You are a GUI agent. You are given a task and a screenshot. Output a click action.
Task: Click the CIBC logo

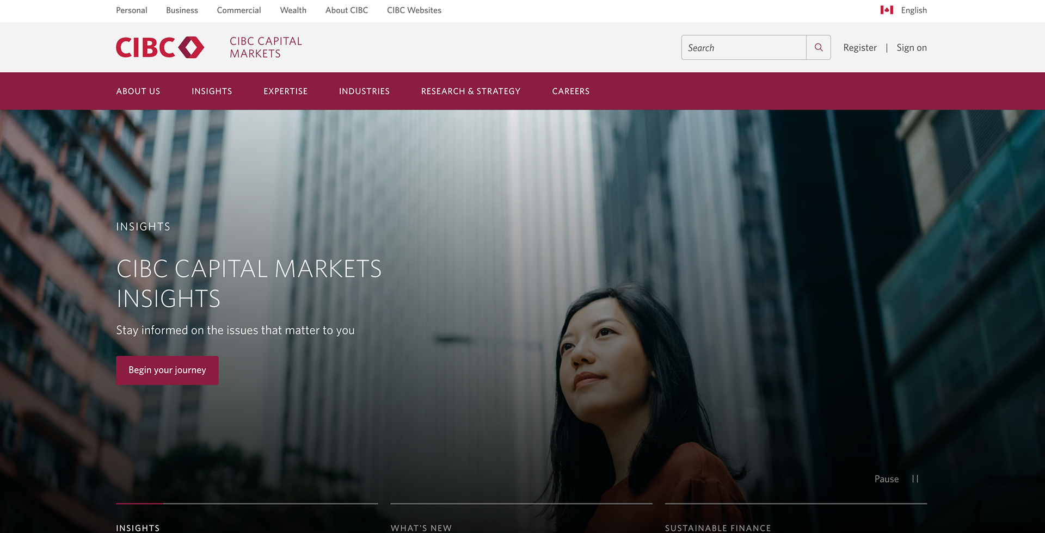pos(160,47)
